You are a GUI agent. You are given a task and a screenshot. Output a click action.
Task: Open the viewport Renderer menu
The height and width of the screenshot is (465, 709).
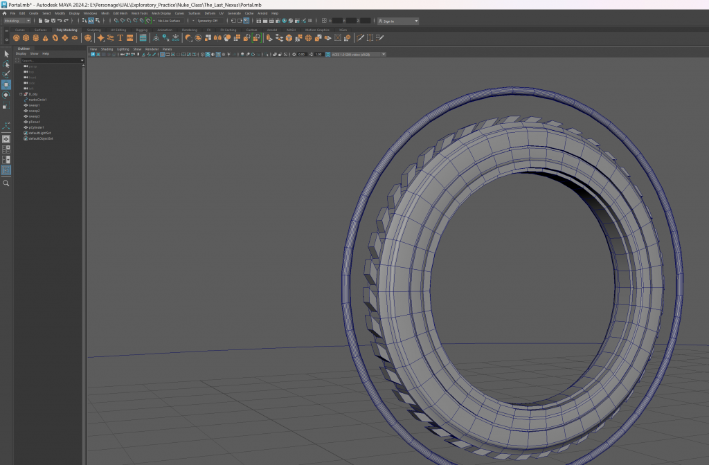(x=152, y=49)
